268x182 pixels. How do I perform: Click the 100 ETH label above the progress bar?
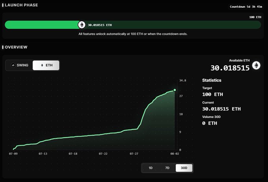(255, 17)
